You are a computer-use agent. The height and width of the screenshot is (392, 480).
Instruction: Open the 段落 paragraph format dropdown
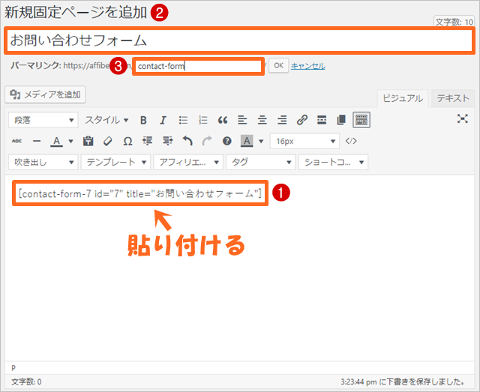[43, 120]
